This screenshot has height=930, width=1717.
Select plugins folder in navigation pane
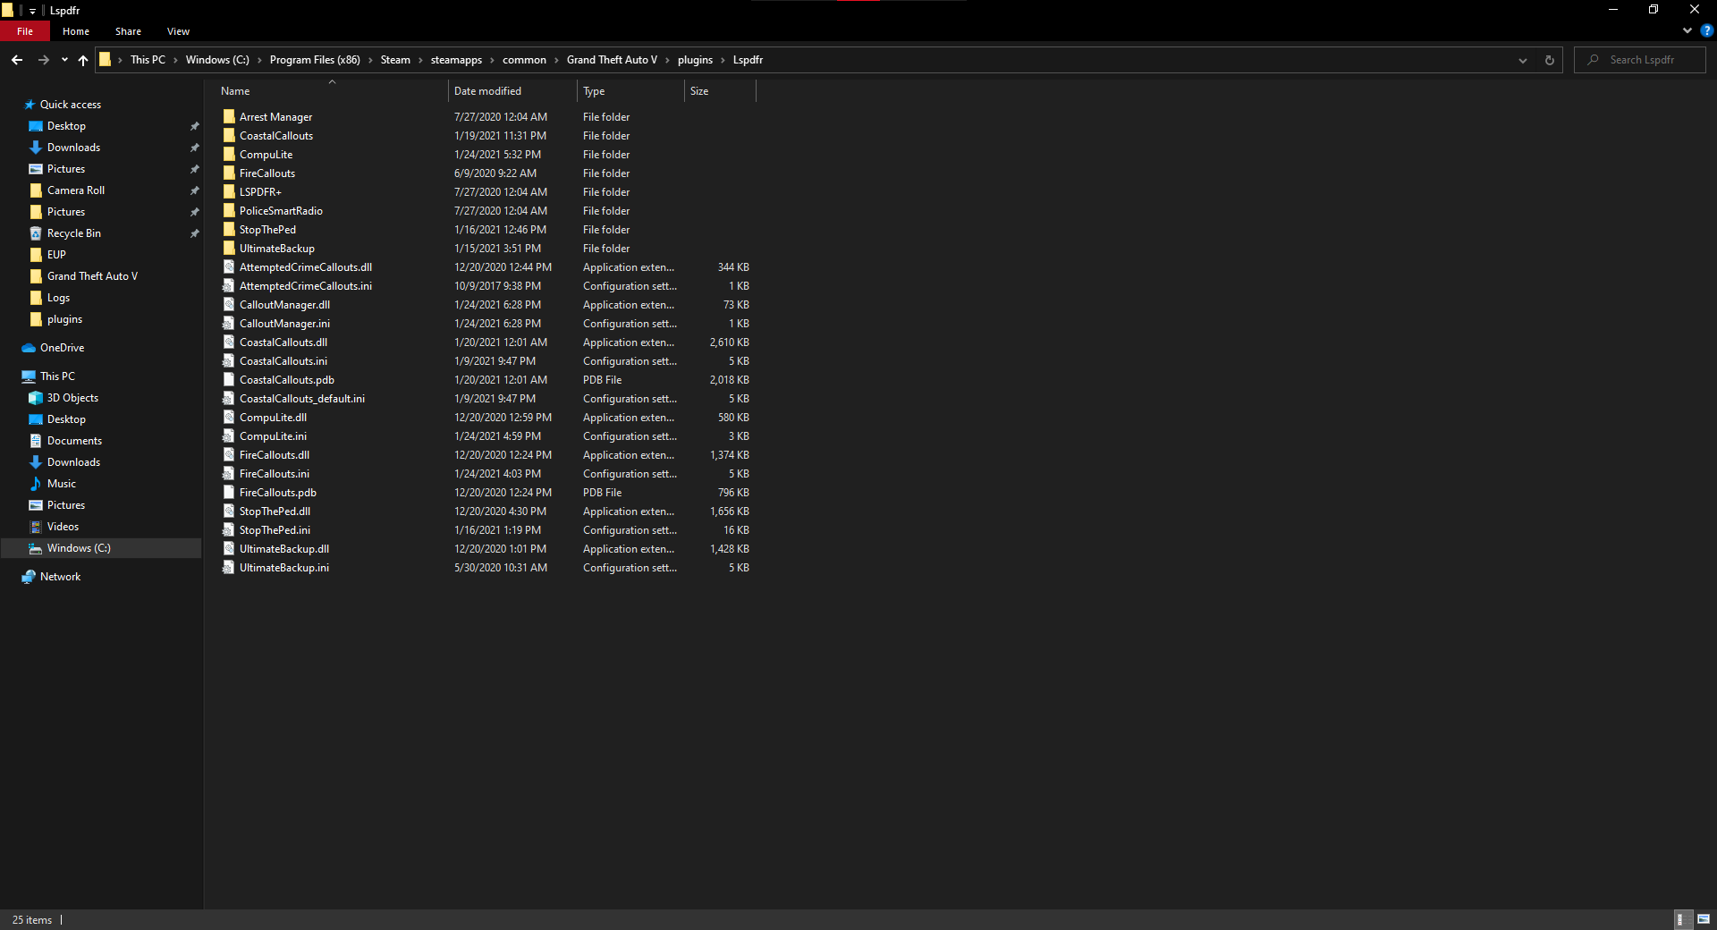(64, 319)
